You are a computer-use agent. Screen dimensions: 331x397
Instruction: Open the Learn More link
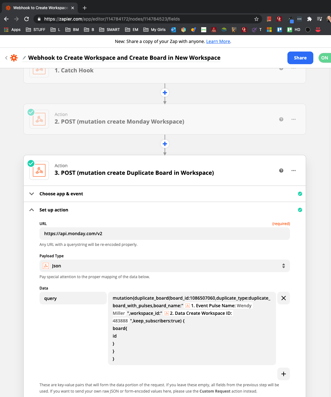coord(218,41)
